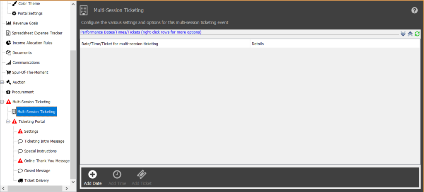
Task: Click the Add Date plus icon
Action: pos(93,175)
